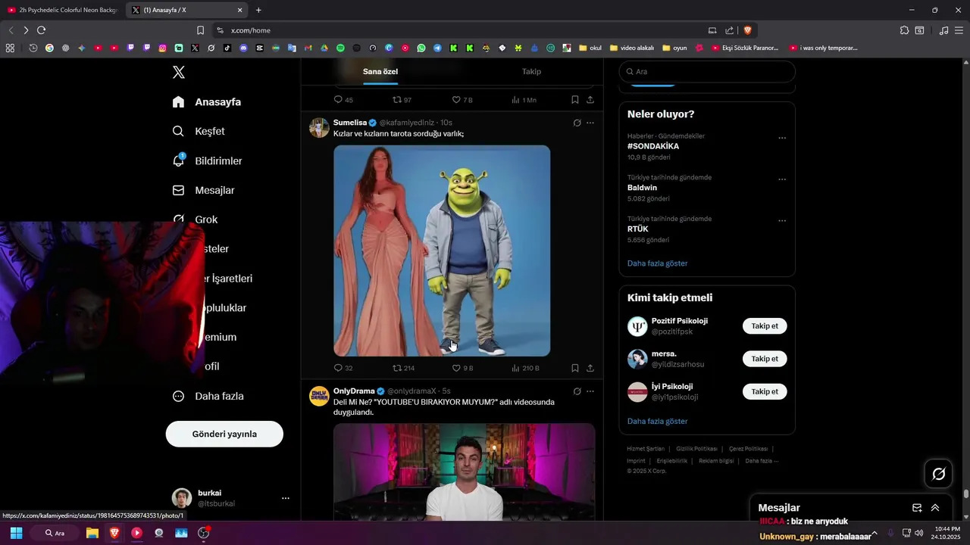Open the video alakalı bookmarks folder
The height and width of the screenshot is (545, 970).
coord(632,48)
